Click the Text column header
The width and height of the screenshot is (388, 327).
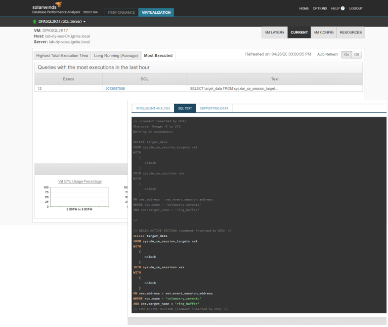275,79
